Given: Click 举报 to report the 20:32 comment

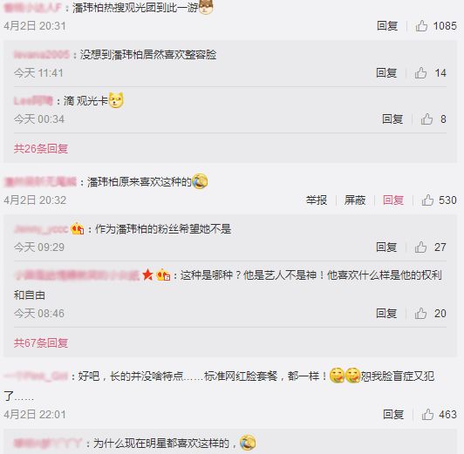Looking at the screenshot, I should pos(317,200).
